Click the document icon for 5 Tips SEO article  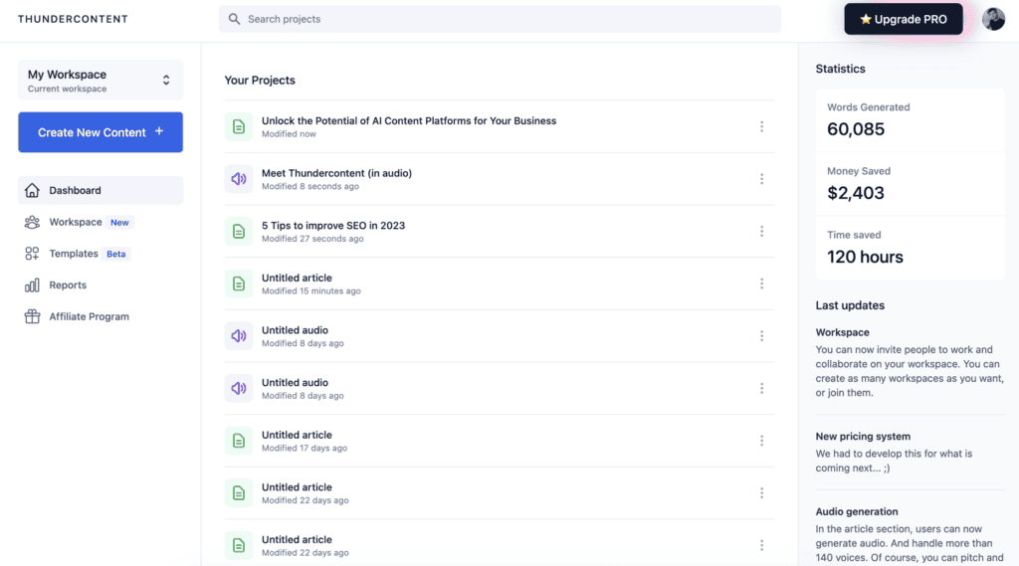point(239,232)
